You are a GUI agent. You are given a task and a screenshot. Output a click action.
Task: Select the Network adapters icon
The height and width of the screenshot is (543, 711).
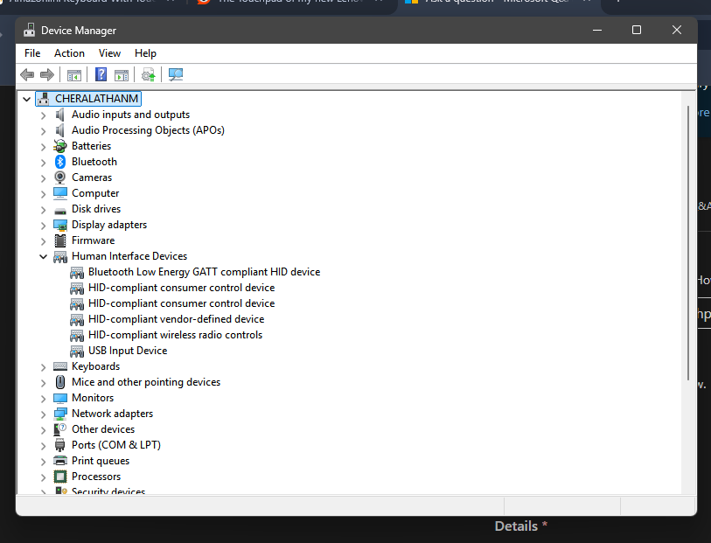tap(59, 414)
